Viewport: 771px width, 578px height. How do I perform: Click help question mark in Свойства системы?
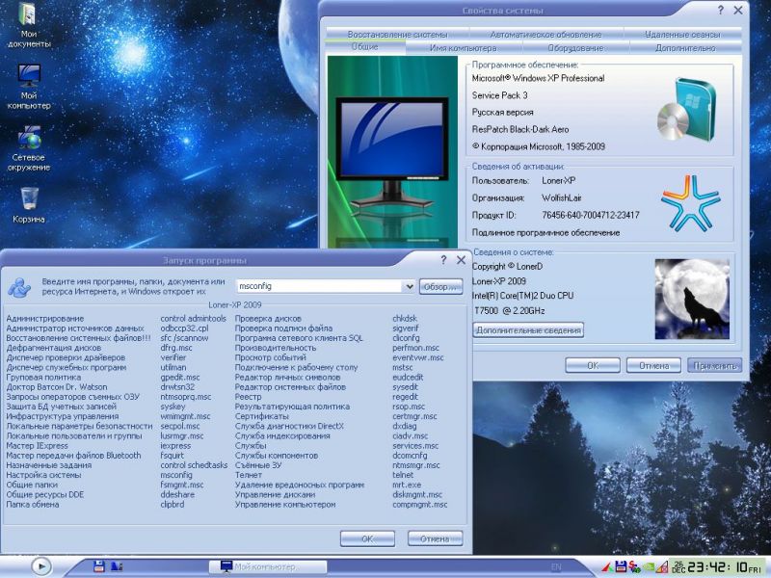click(x=720, y=10)
